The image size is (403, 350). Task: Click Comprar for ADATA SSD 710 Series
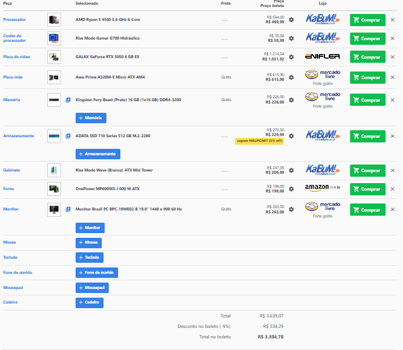click(368, 136)
